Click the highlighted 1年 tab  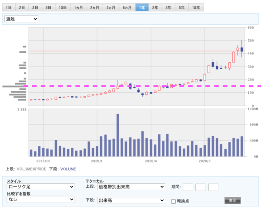pos(142,7)
